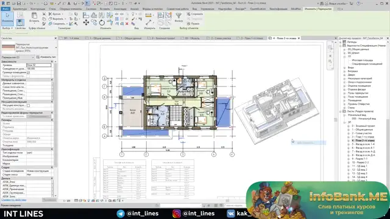Activate the Rotate tool in the Modify panel

click(102, 23)
